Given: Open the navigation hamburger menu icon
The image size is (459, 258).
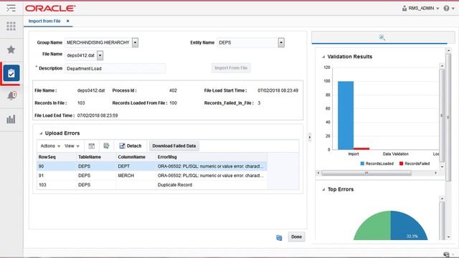Looking at the screenshot, I should point(11,8).
